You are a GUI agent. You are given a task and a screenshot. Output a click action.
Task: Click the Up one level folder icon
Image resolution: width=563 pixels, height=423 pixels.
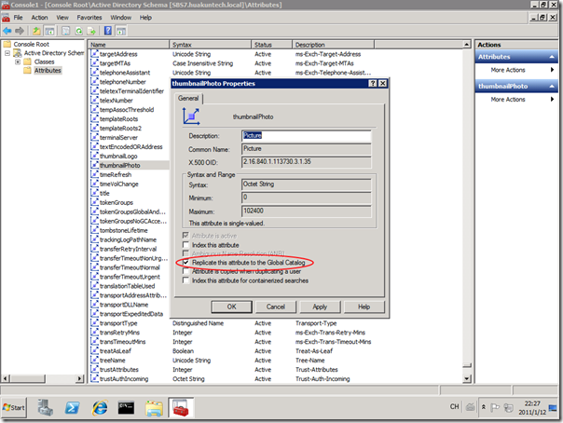[36, 31]
